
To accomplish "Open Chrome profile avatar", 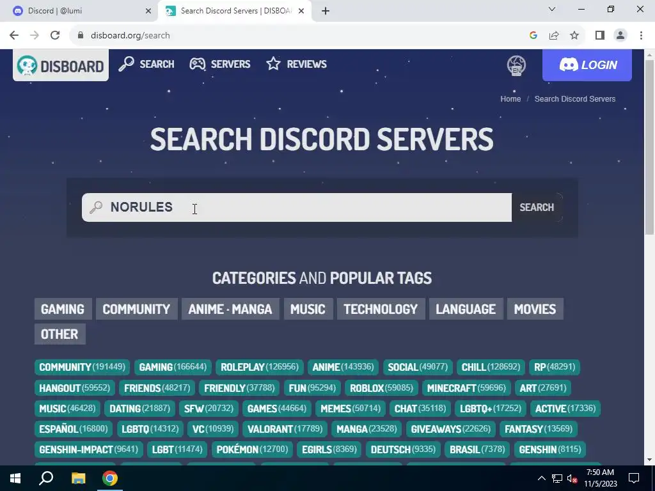I will tap(620, 36).
